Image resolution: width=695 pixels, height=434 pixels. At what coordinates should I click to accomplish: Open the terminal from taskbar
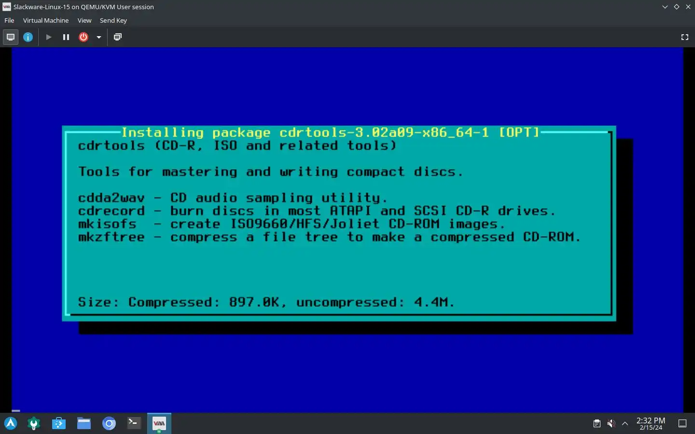pos(134,423)
